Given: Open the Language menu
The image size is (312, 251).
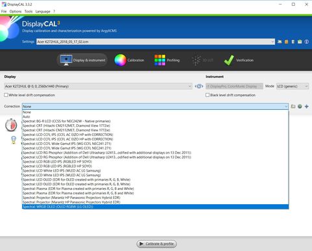Looking at the screenshot, I should [x=43, y=11].
